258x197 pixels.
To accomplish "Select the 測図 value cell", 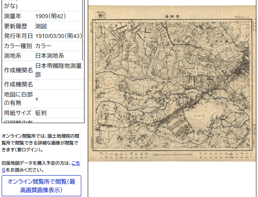I will click(41, 26).
